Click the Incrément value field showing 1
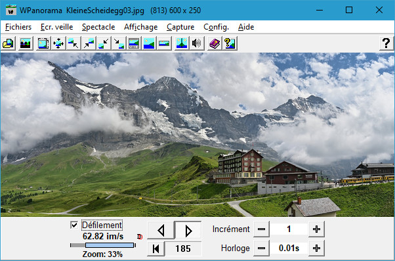Image resolution: width=395 pixels, height=261 pixels. (x=289, y=229)
